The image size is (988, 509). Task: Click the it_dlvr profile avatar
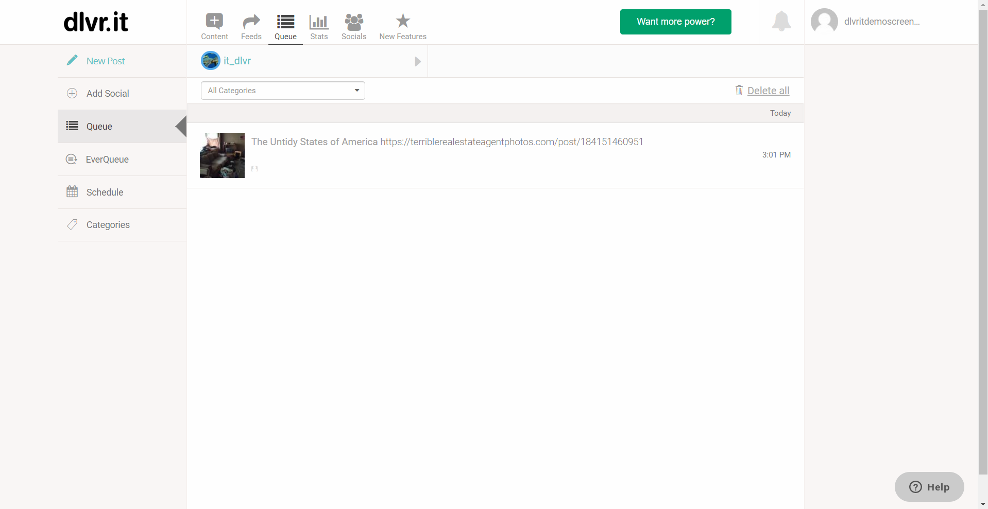[211, 61]
